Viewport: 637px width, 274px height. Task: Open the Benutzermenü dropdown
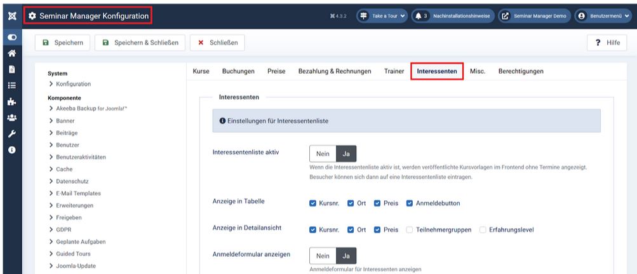pos(603,15)
